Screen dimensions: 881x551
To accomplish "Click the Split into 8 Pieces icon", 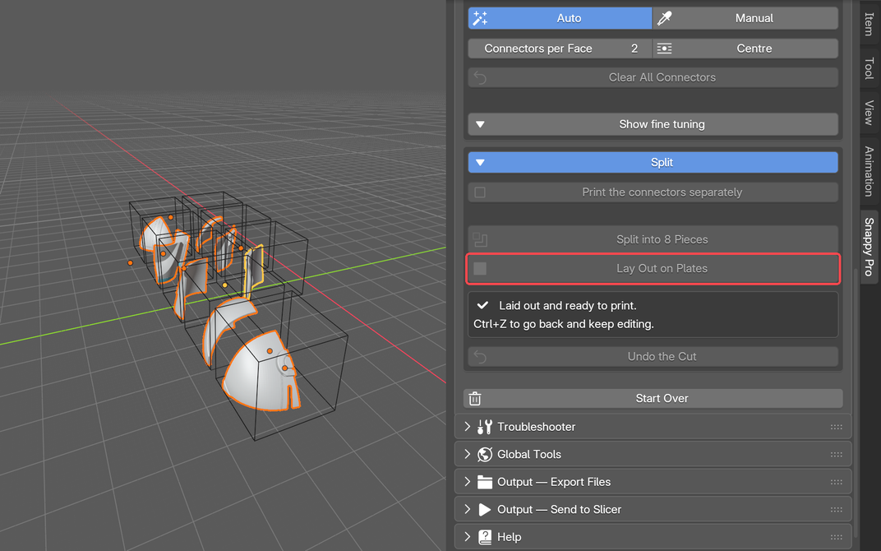I will pos(480,239).
